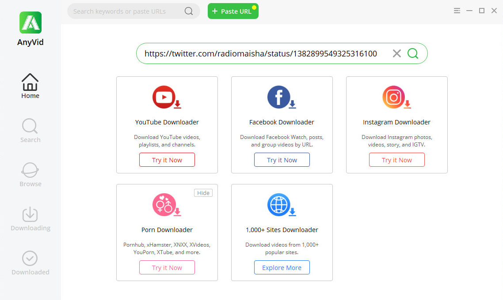Viewport: 503px width, 300px height.
Task: Close the AnyVid window
Action: click(x=494, y=11)
